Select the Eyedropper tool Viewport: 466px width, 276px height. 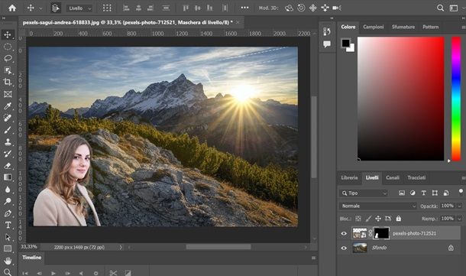(8, 106)
